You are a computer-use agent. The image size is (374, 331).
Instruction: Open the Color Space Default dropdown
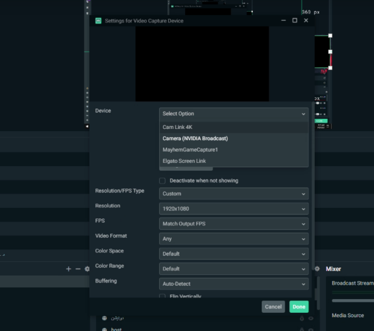coord(234,254)
